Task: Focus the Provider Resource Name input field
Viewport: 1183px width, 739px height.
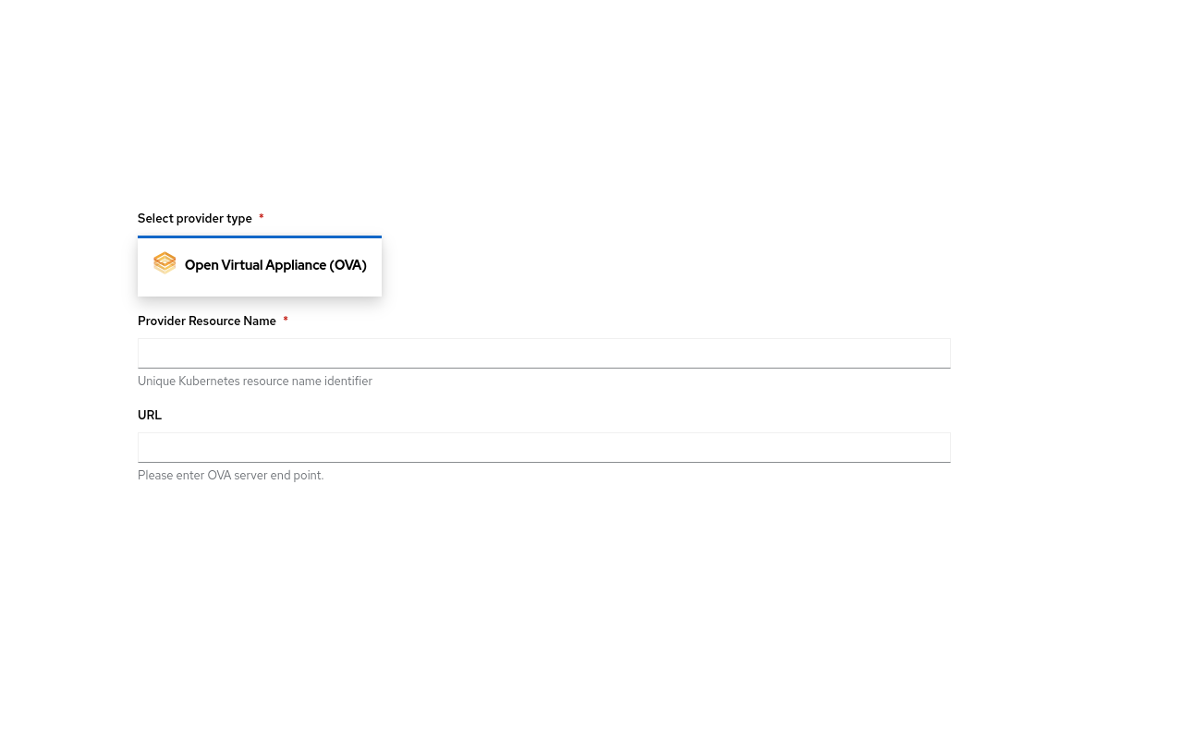Action: pos(544,353)
